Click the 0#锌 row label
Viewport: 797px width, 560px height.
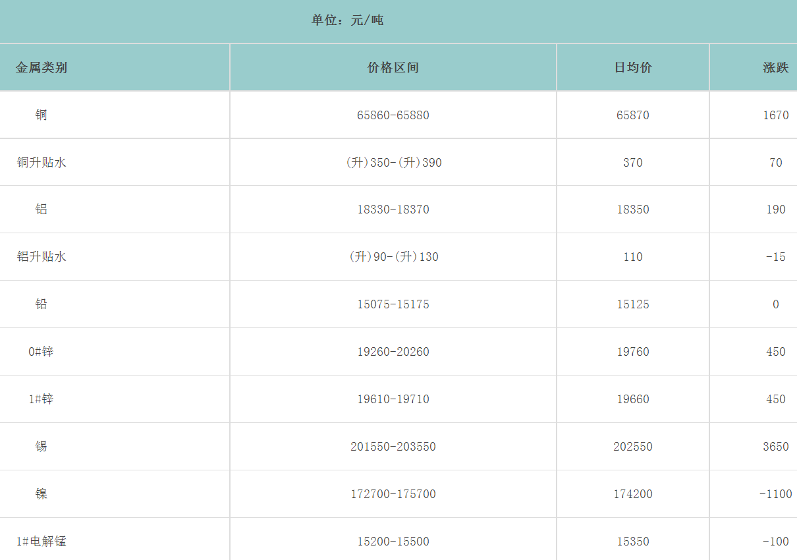pyautogui.click(x=41, y=352)
